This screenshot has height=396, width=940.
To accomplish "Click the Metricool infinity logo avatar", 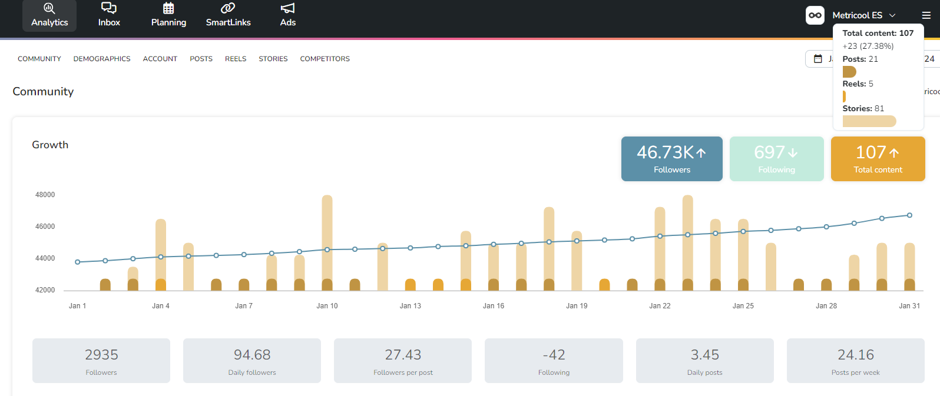I will (815, 15).
